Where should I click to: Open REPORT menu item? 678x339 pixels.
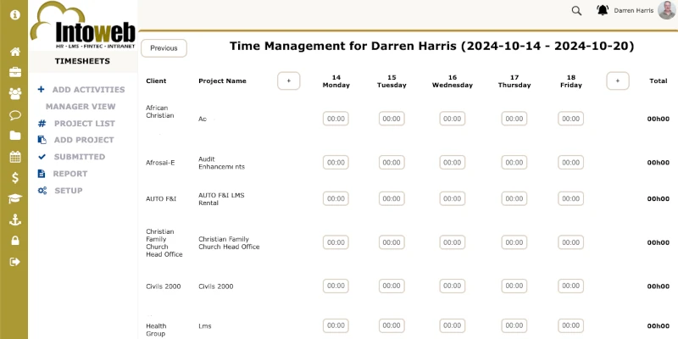[x=70, y=174]
